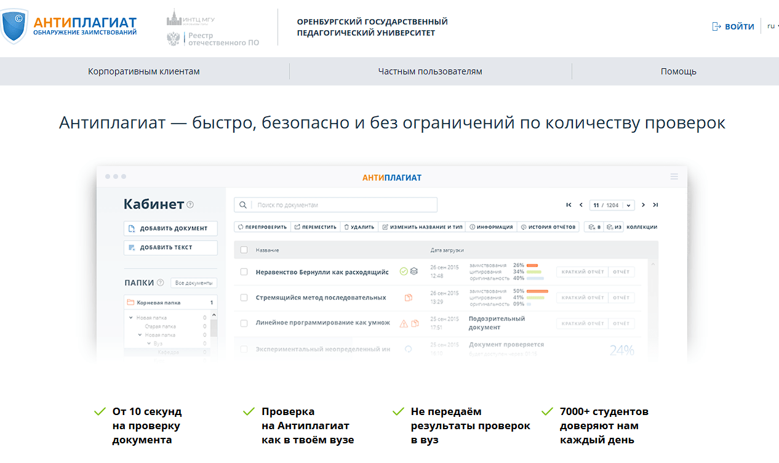This screenshot has width=779, height=463.
Task: Click ПЕРЕПРОВЕРИТЬ in the toolbar
Action: (262, 227)
